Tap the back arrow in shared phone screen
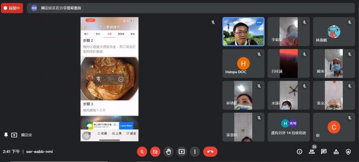Viewport: 359px width, 162px height. point(84,27)
